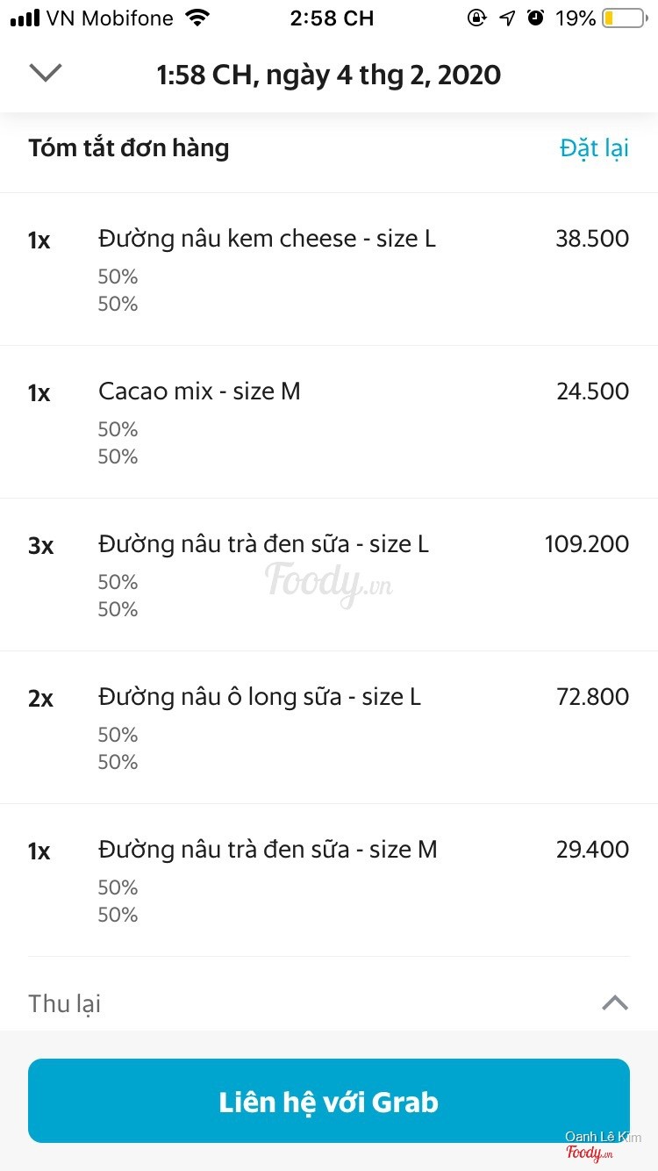The height and width of the screenshot is (1171, 658).
Task: Tap Đường nâu trà đen sữa size M
Action: [x=268, y=850]
